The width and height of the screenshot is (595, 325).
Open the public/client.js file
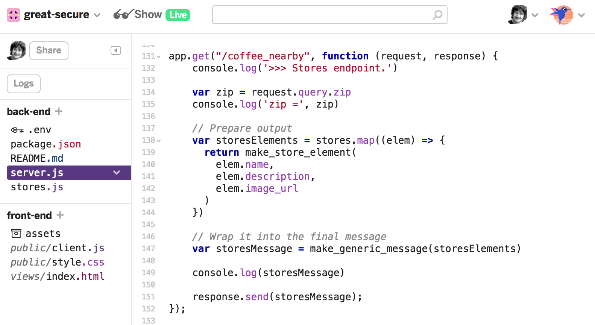[57, 248]
